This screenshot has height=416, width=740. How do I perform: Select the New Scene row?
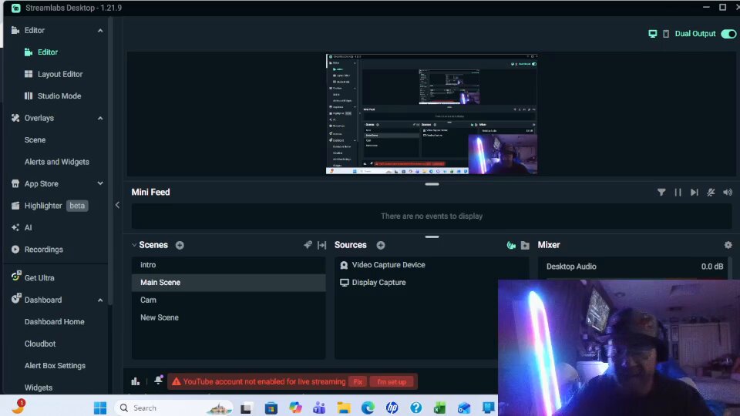[228, 317]
